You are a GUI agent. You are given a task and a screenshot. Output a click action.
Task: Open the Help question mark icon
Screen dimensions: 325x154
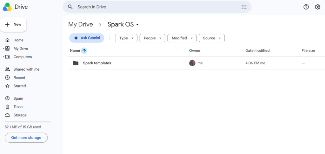306,7
